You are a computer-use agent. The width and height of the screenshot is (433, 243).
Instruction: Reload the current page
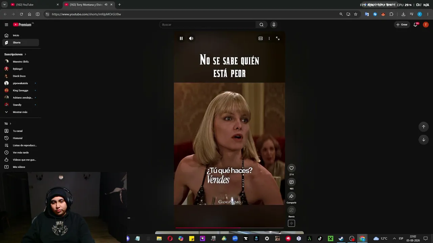coord(21,14)
